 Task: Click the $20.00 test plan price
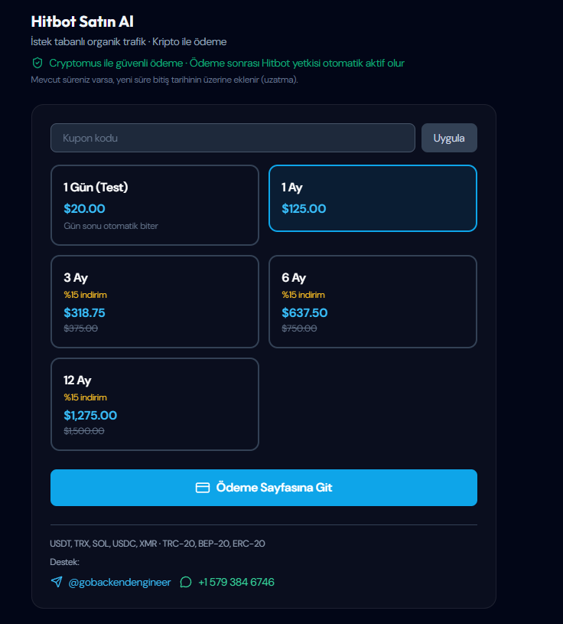[84, 208]
